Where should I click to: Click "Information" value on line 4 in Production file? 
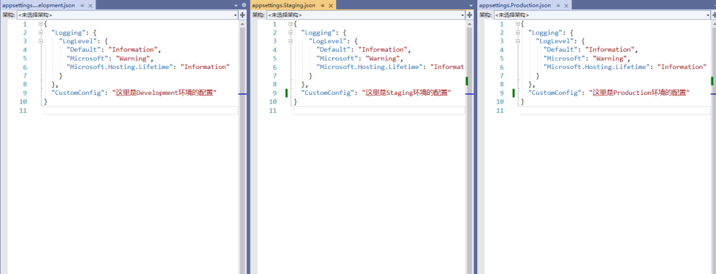610,50
